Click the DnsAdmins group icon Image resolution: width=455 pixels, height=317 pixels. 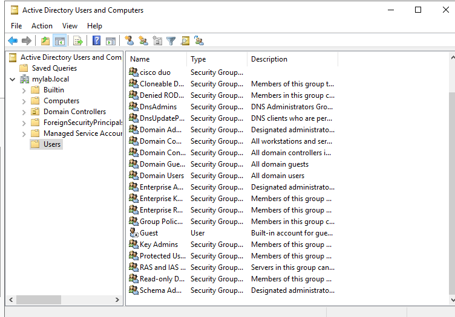pyautogui.click(x=134, y=106)
